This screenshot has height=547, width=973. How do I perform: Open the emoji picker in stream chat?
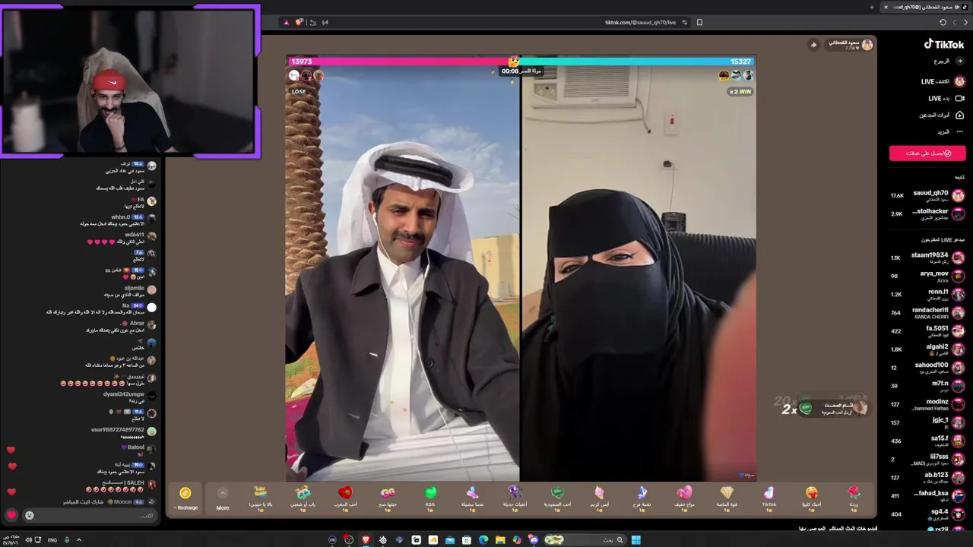(x=30, y=515)
